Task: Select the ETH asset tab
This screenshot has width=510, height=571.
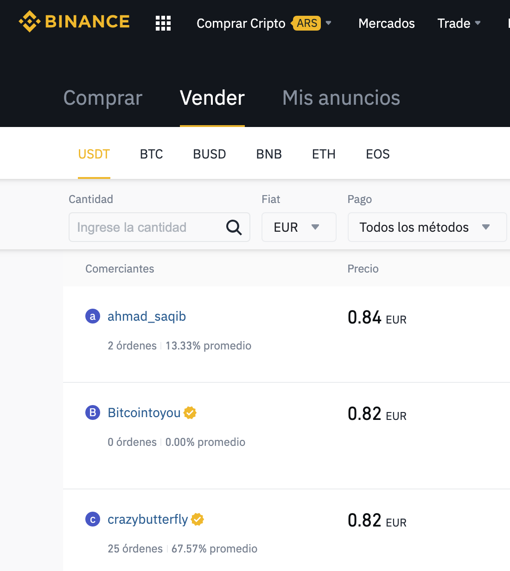Action: pos(323,154)
